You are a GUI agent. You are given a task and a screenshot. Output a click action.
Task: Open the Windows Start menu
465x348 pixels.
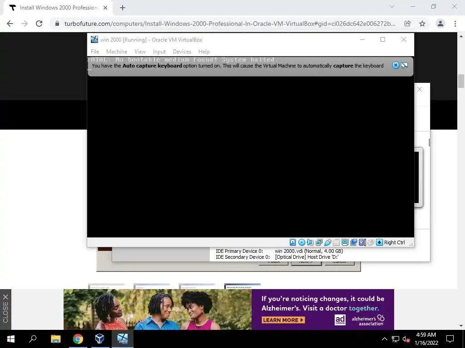pos(11,339)
